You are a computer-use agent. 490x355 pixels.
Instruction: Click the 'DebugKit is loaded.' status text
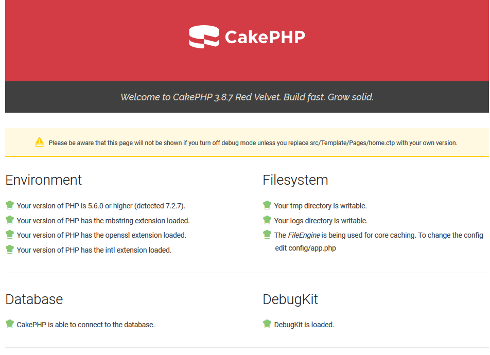click(304, 325)
